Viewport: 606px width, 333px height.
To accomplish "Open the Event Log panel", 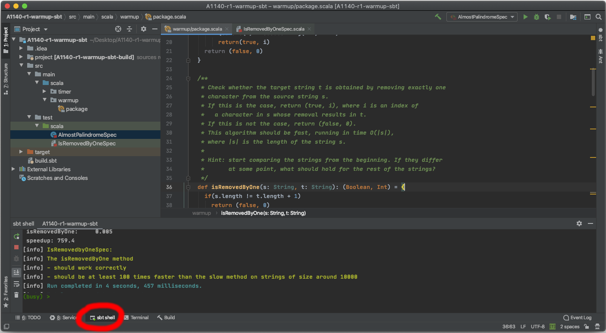I will coord(578,317).
